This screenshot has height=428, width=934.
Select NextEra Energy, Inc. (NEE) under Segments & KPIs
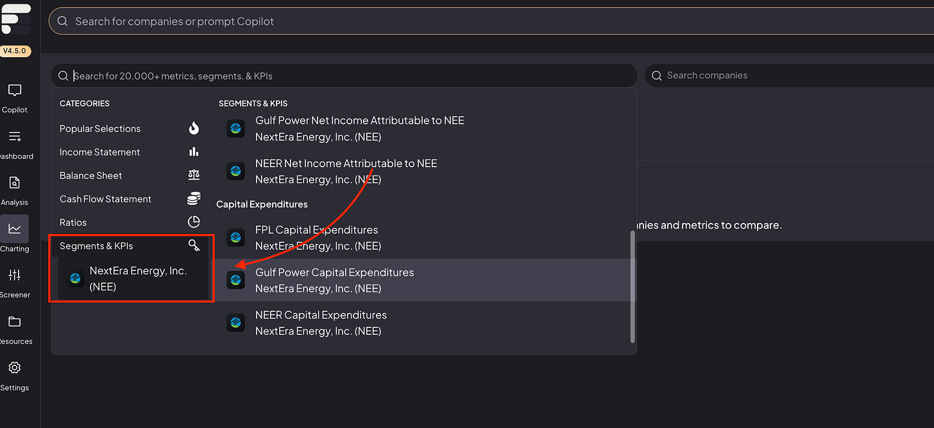click(133, 279)
